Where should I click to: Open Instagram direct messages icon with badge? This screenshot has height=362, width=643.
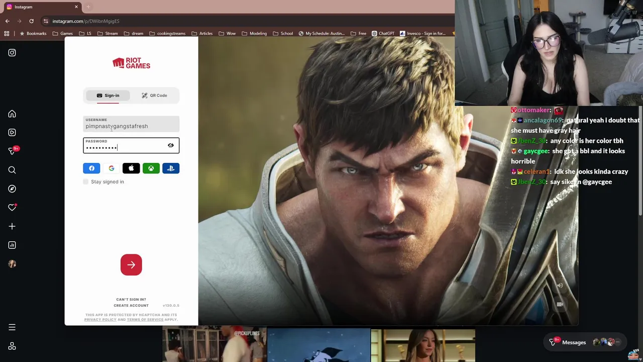tap(13, 151)
